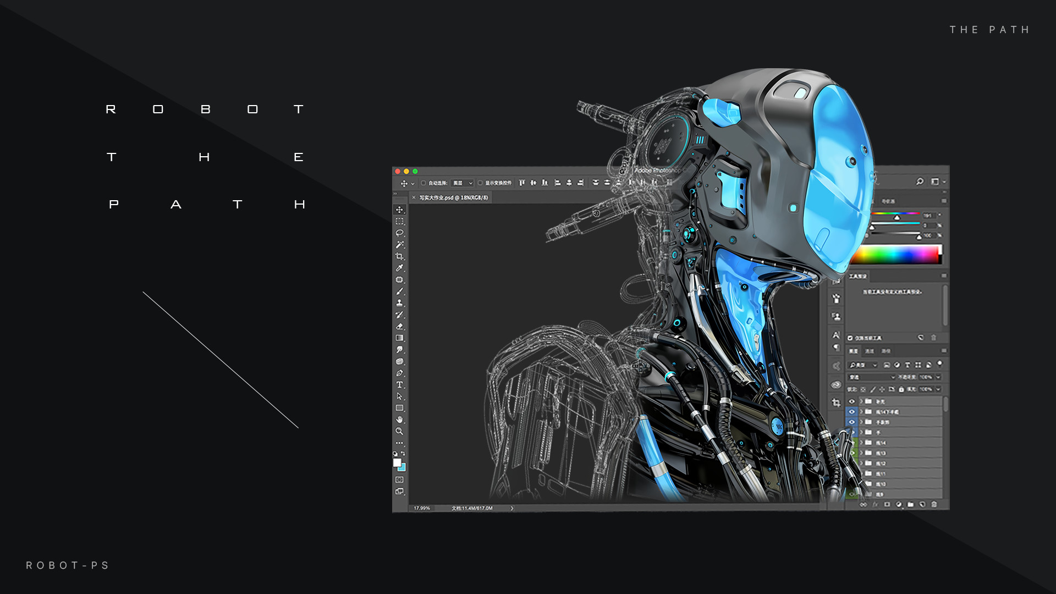Viewport: 1056px width, 594px height.
Task: Expand the tools panel with the double-arrow
Action: tap(395, 194)
